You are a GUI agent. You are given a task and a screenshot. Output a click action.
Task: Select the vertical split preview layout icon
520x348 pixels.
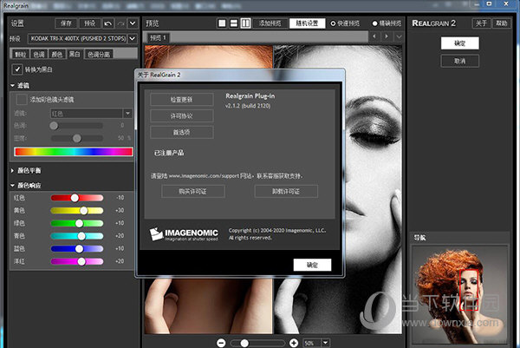tap(245, 23)
